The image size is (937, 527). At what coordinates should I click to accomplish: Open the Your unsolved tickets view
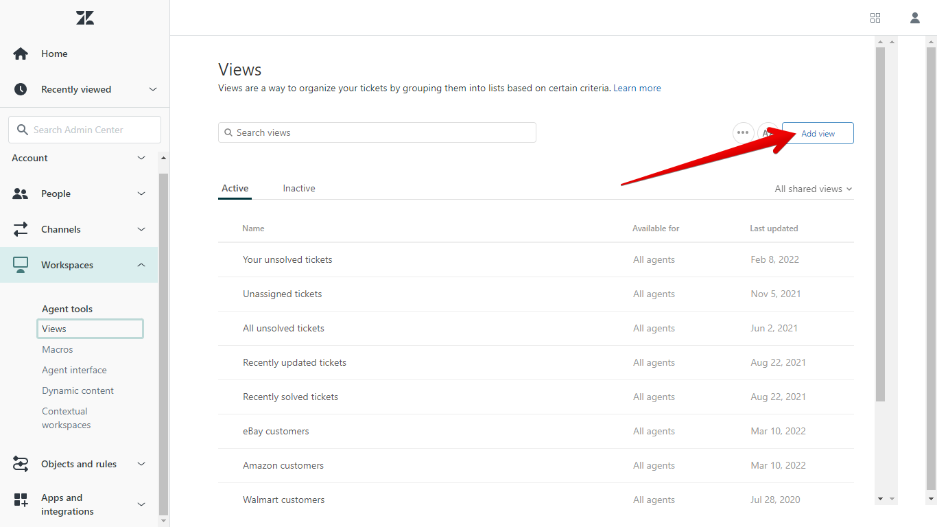coord(287,259)
